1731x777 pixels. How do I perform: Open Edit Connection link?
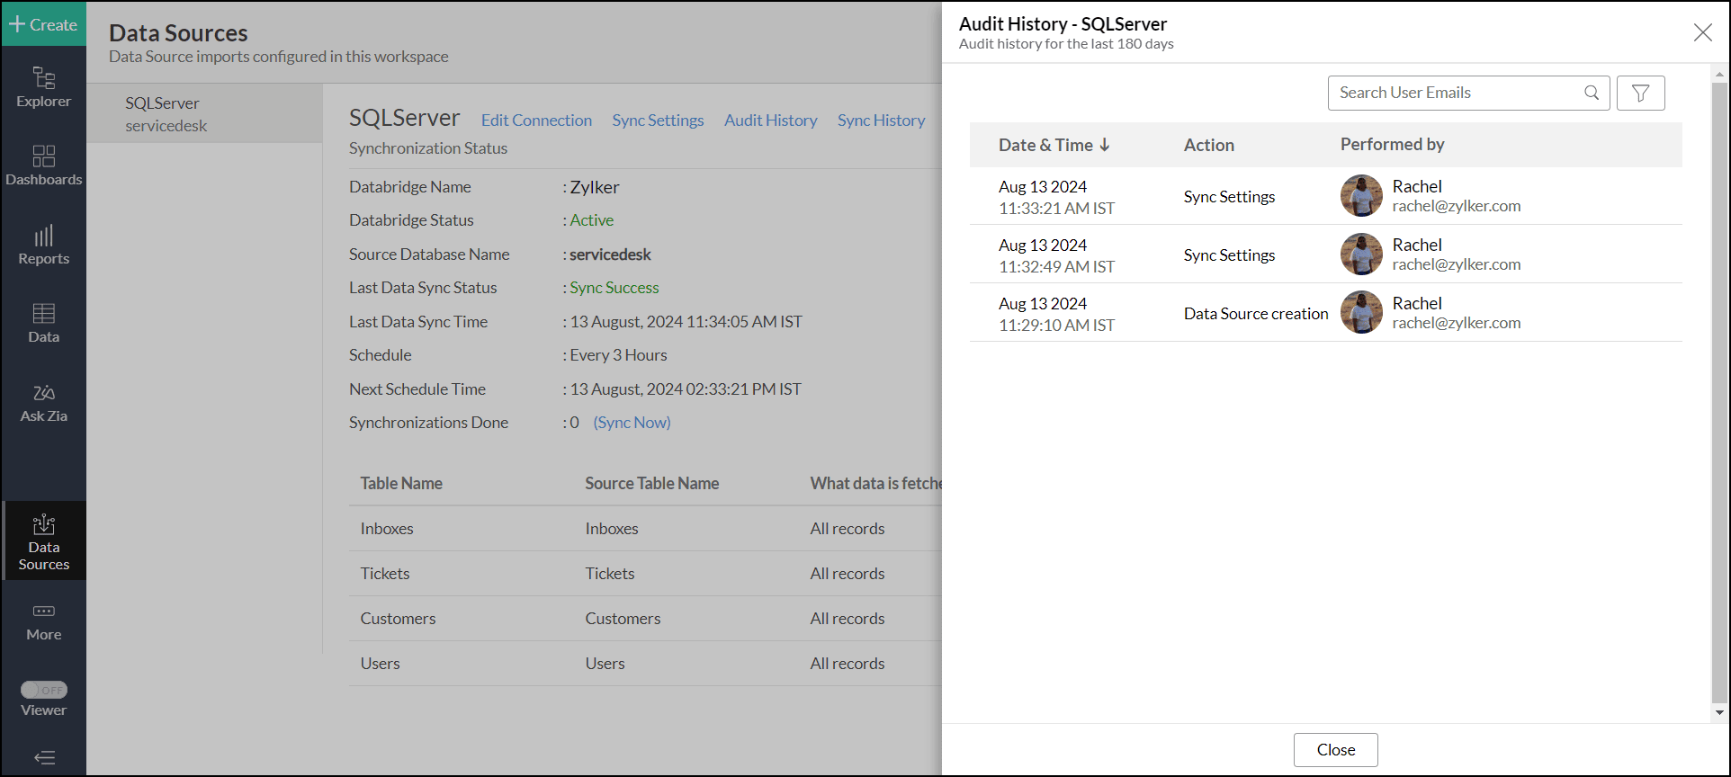point(536,121)
